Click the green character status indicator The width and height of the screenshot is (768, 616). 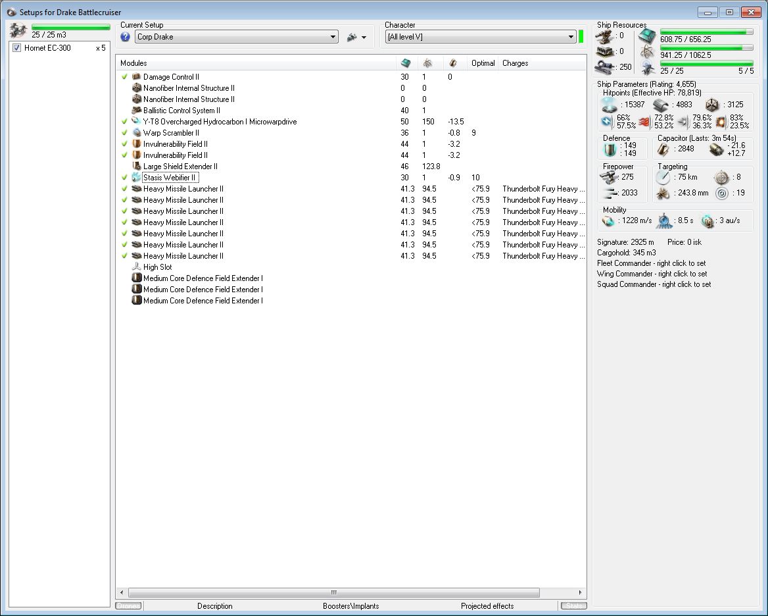tap(581, 36)
